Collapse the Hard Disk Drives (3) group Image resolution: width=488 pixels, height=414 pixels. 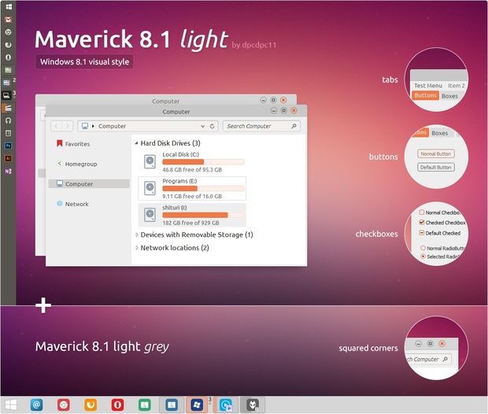(137, 143)
